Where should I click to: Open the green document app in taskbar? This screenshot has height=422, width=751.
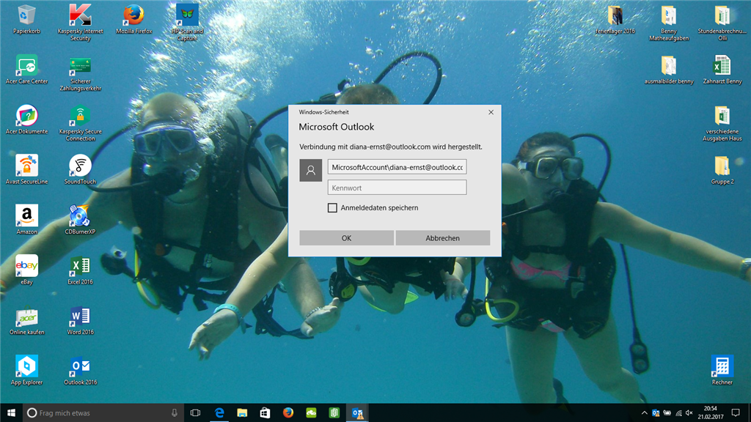(x=334, y=412)
